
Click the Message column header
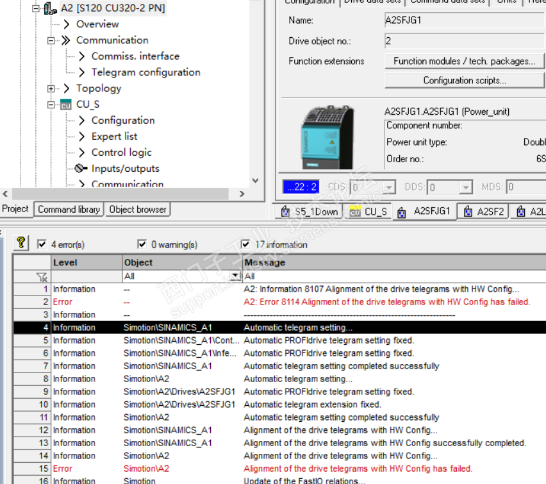pyautogui.click(x=394, y=262)
